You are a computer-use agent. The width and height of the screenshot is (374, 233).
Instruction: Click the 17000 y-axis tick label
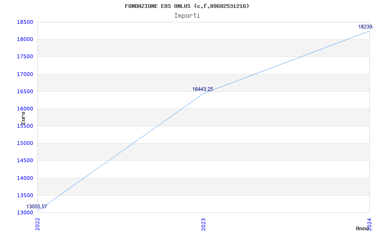click(25, 74)
